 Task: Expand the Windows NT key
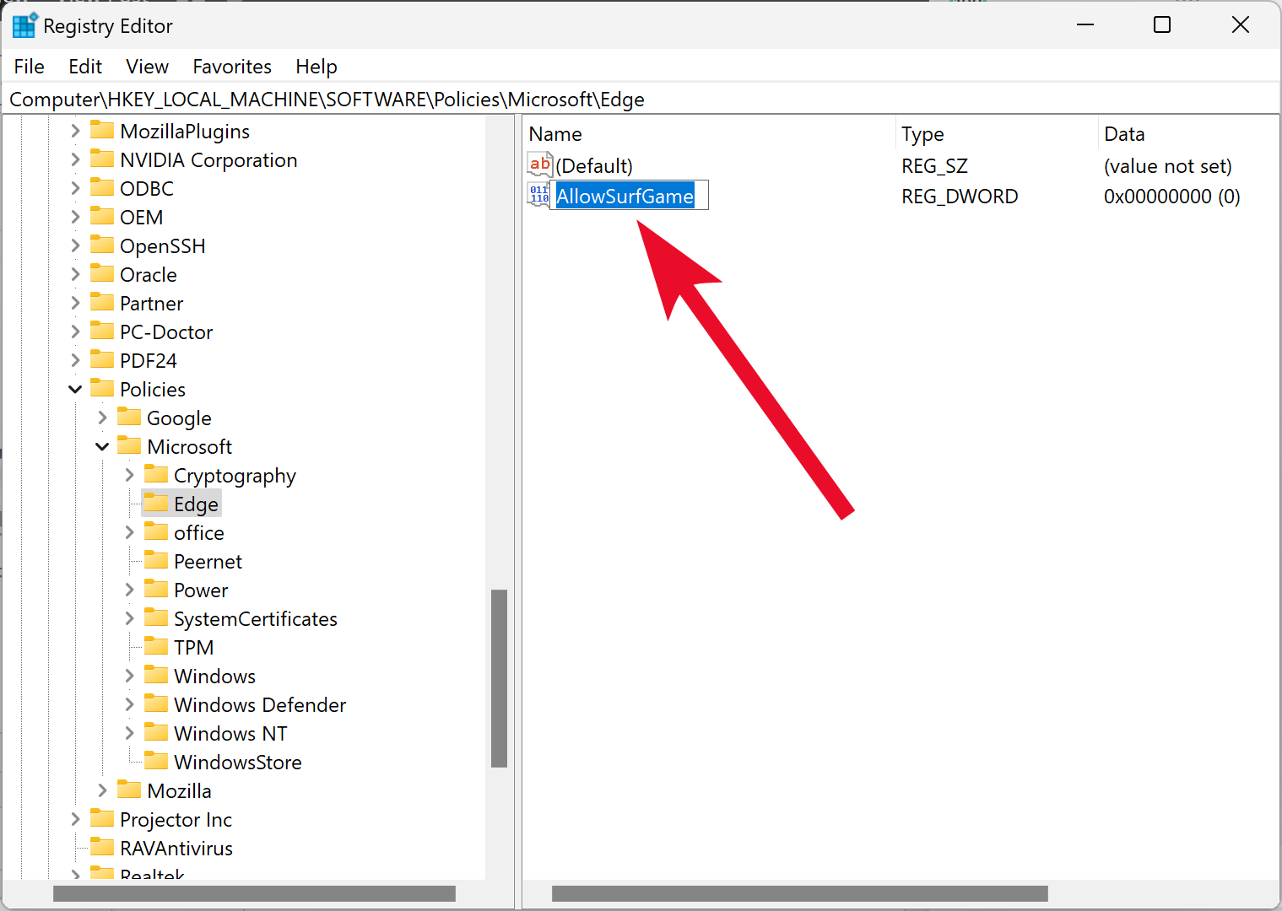tap(129, 733)
